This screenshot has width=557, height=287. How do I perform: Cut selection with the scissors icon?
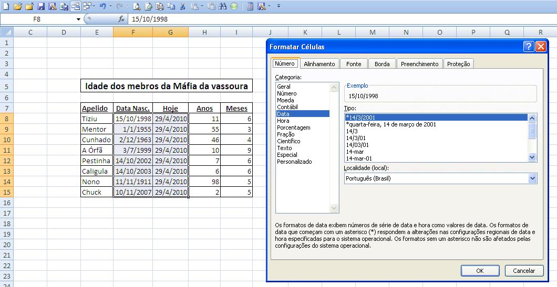[182, 6]
